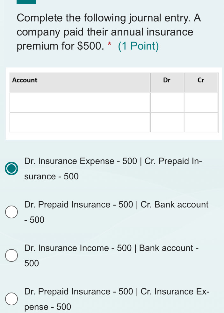Click the first row's Cr cell
Viewport: 224px width, 313px height.
click(201, 103)
